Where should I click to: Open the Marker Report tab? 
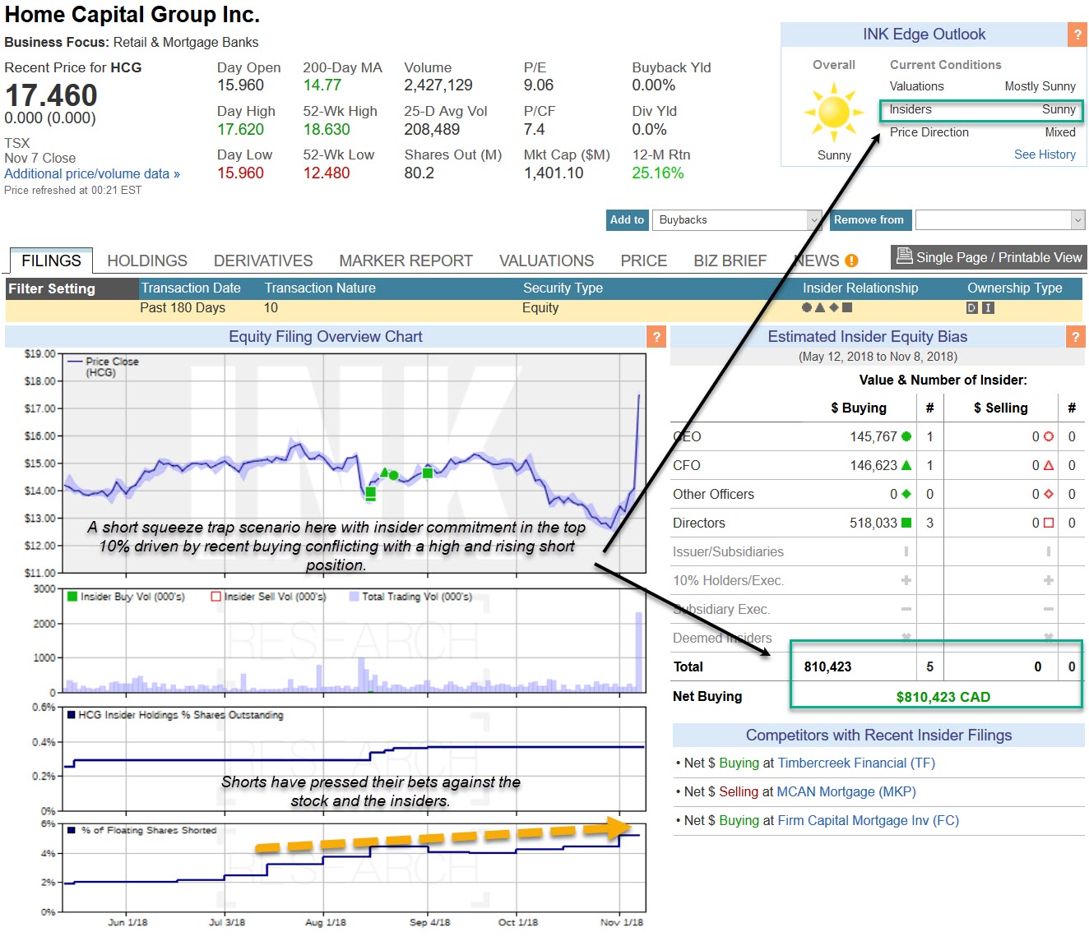click(405, 261)
